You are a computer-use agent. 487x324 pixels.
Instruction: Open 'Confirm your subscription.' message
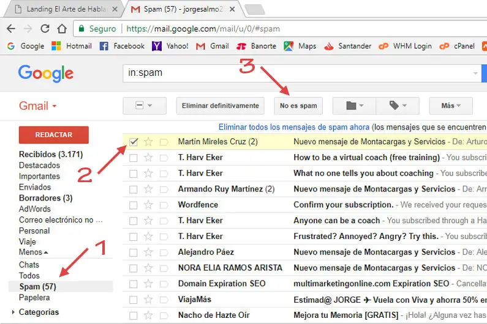(344, 205)
